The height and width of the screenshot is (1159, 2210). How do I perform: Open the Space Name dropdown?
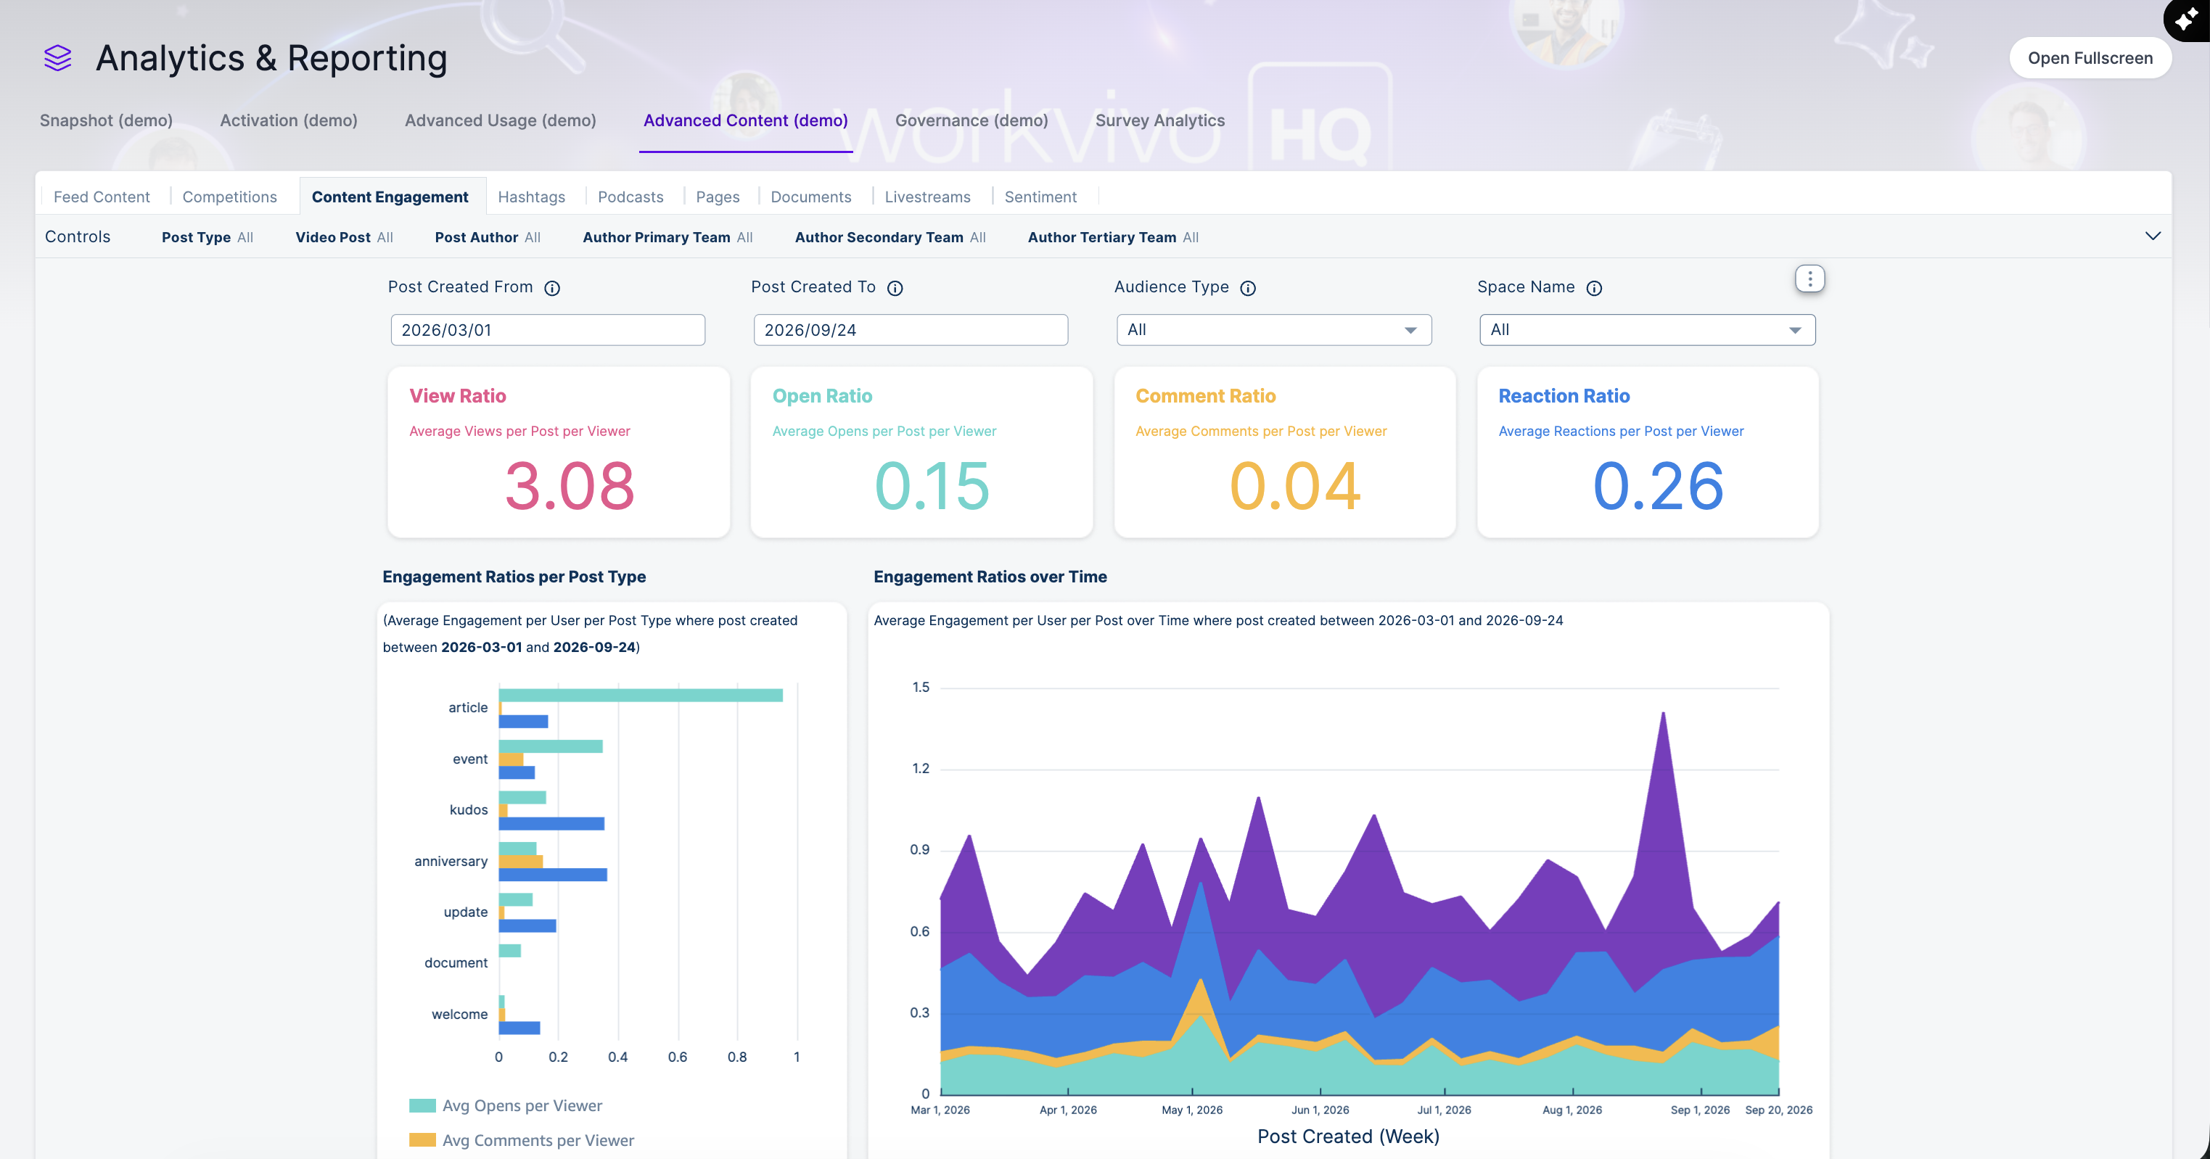1647,330
